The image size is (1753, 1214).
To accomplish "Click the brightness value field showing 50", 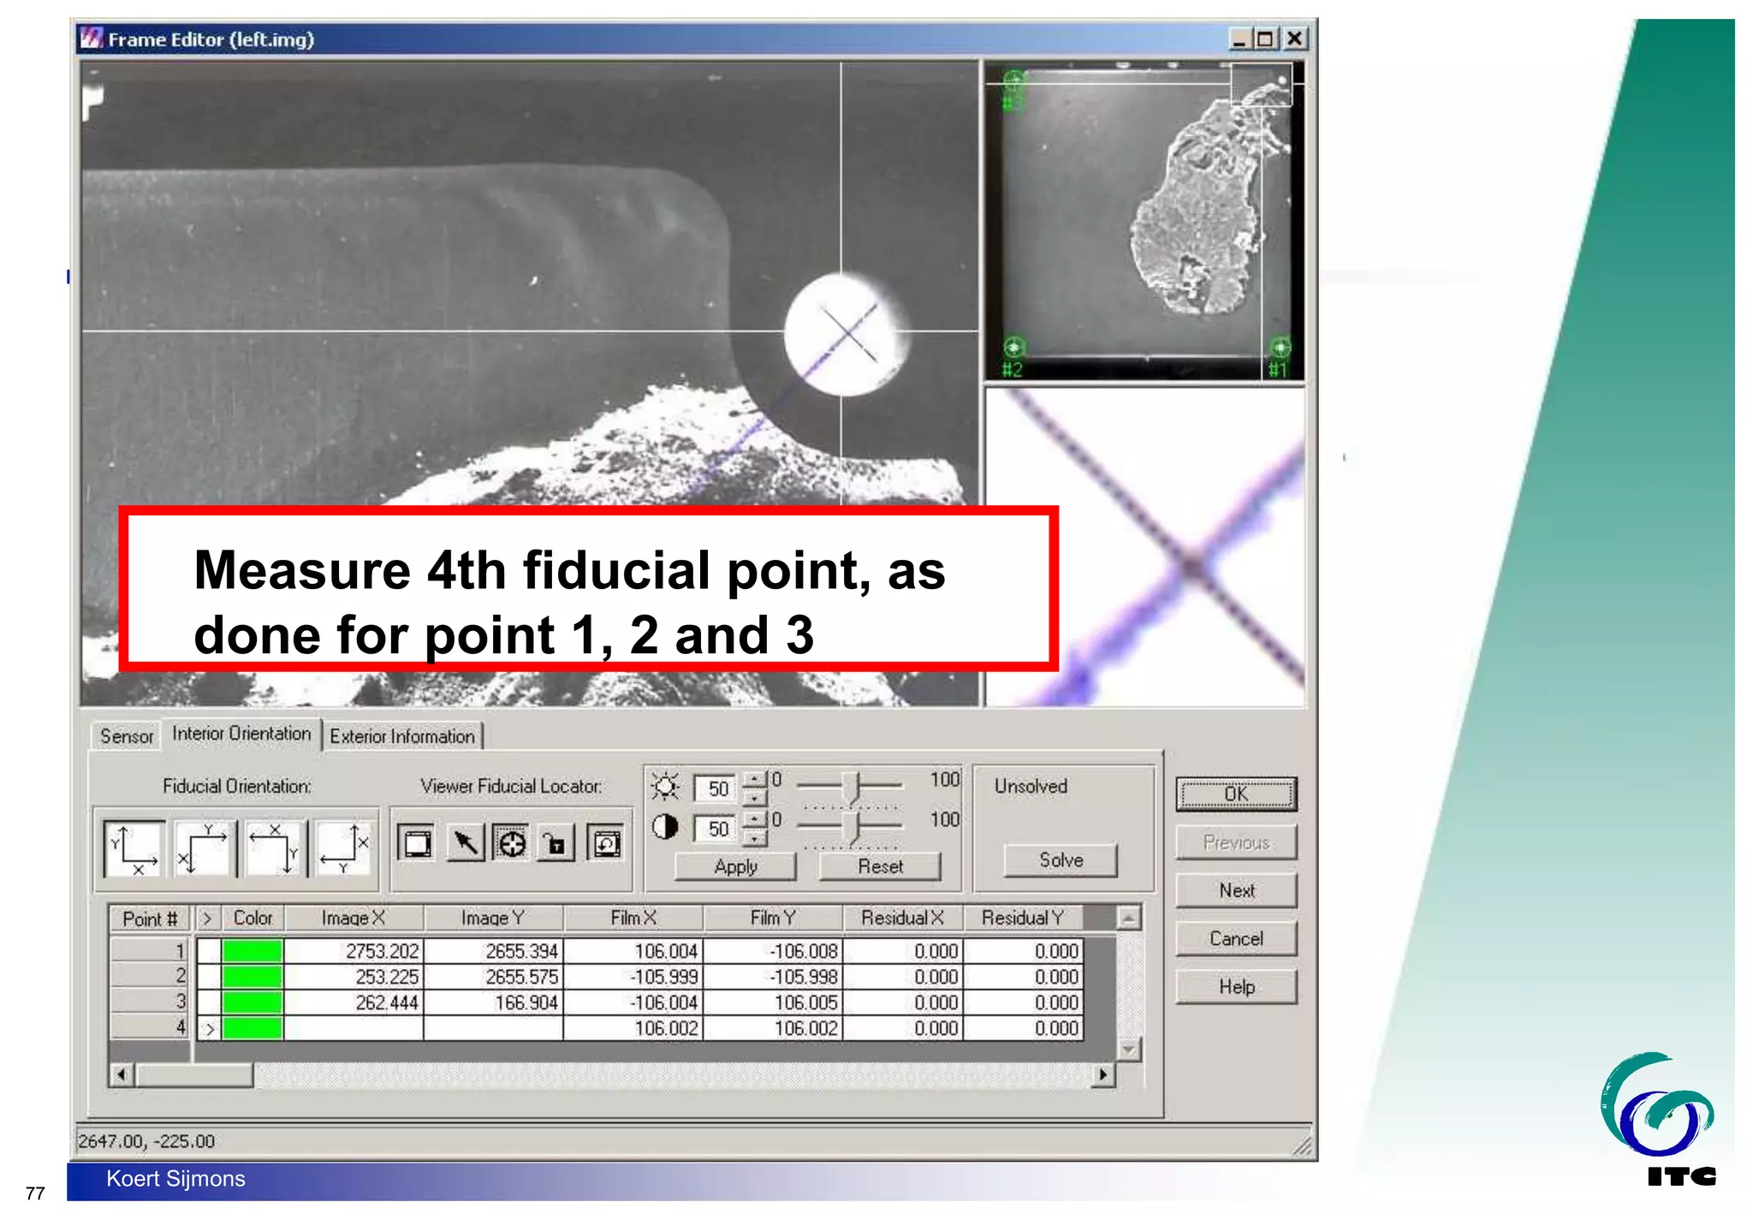I will (x=716, y=788).
